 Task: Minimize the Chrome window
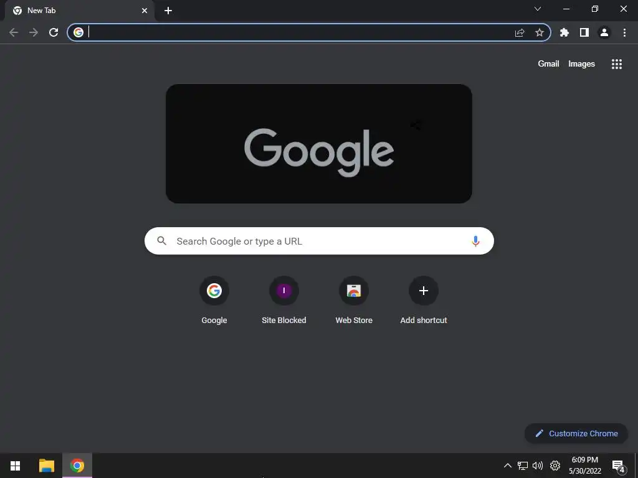click(x=566, y=9)
